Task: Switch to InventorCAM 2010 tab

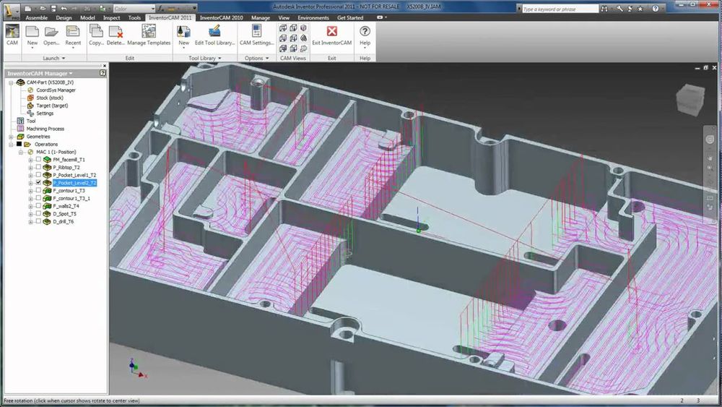Action: (x=221, y=17)
